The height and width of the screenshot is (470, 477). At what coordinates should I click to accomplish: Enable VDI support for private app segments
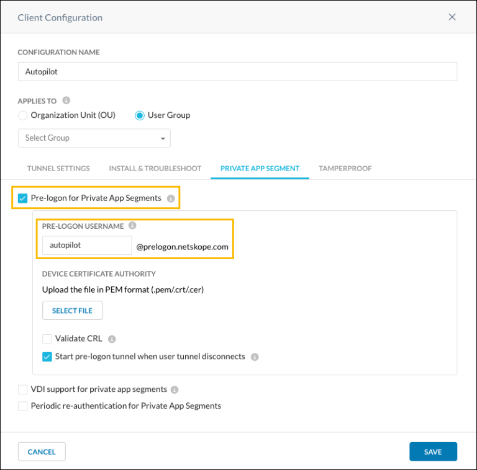tap(23, 389)
